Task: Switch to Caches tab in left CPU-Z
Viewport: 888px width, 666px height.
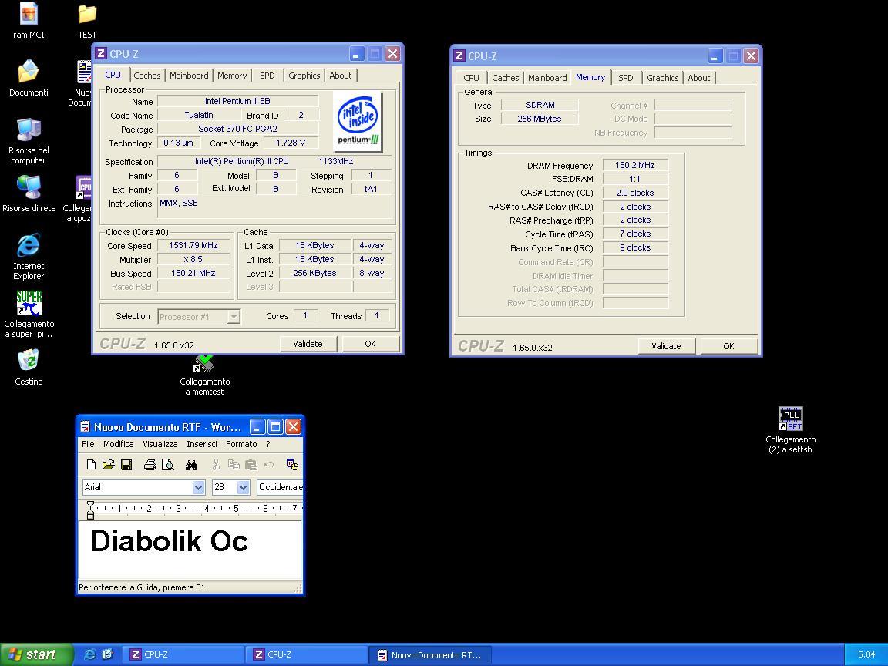Action: [147, 76]
